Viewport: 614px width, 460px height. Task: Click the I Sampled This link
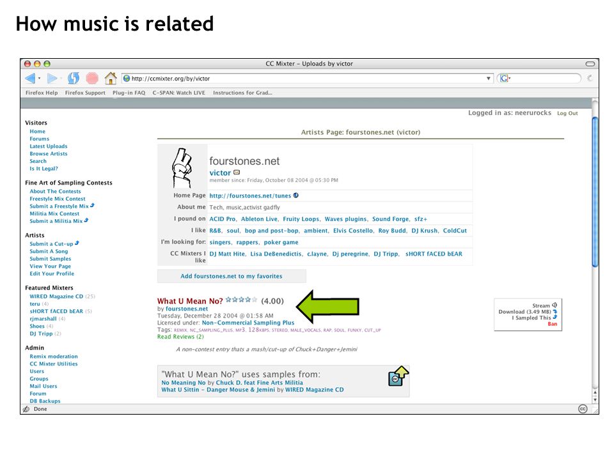(x=531, y=318)
